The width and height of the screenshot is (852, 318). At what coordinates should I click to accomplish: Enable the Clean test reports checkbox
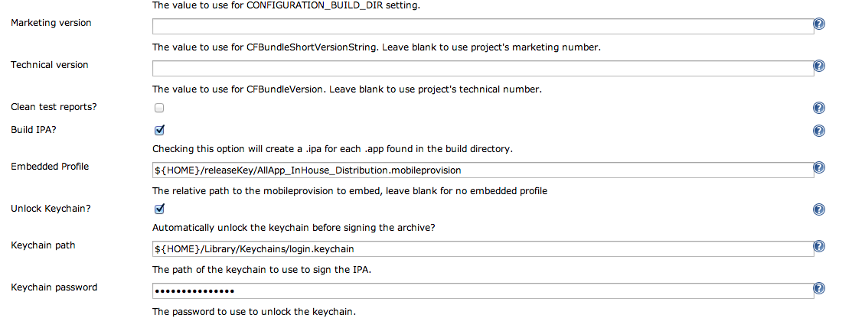159,108
